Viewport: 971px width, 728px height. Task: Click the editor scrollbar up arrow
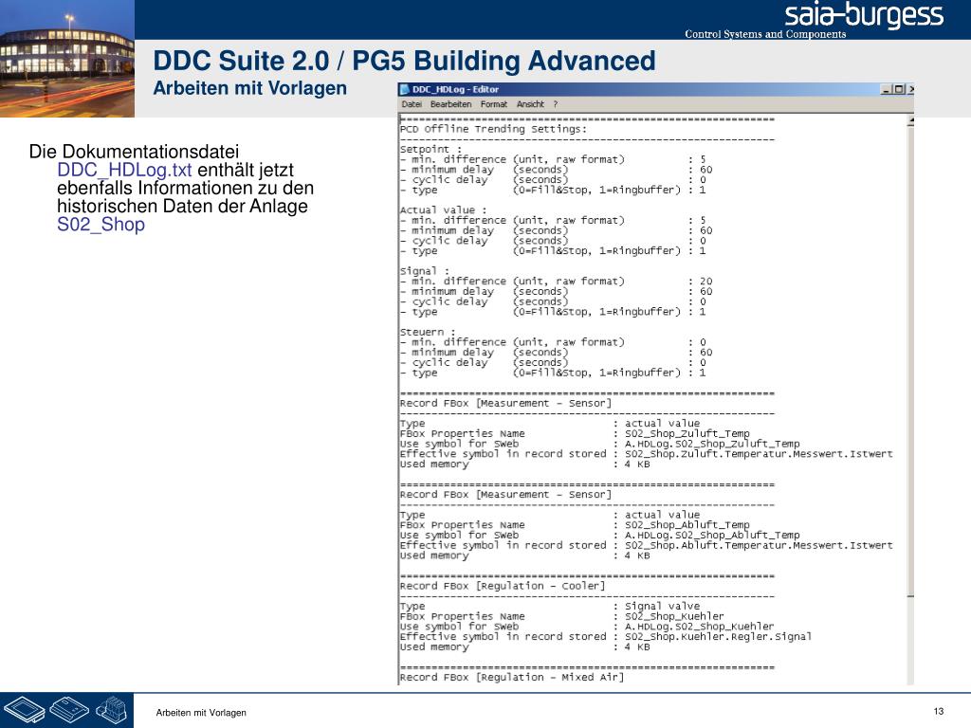910,120
